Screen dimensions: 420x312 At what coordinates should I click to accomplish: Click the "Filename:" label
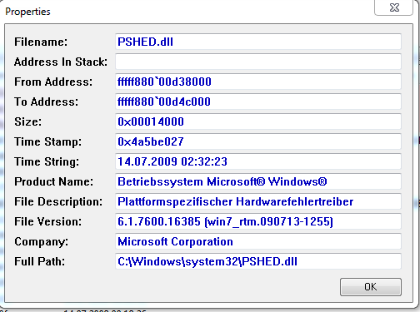[41, 42]
